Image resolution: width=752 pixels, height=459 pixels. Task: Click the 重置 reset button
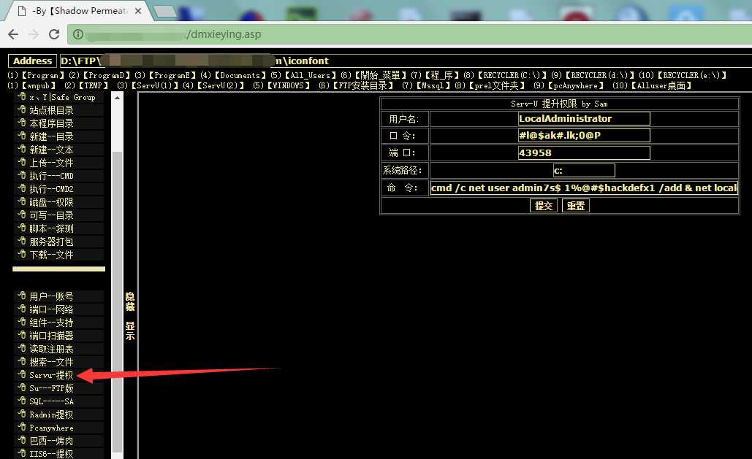576,206
